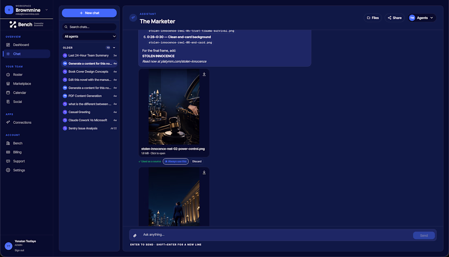
Task: Click the Connections sidebar icon
Action: pos(8,122)
